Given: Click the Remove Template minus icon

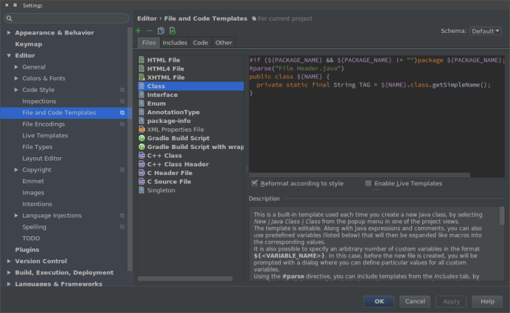Looking at the screenshot, I should 149,31.
